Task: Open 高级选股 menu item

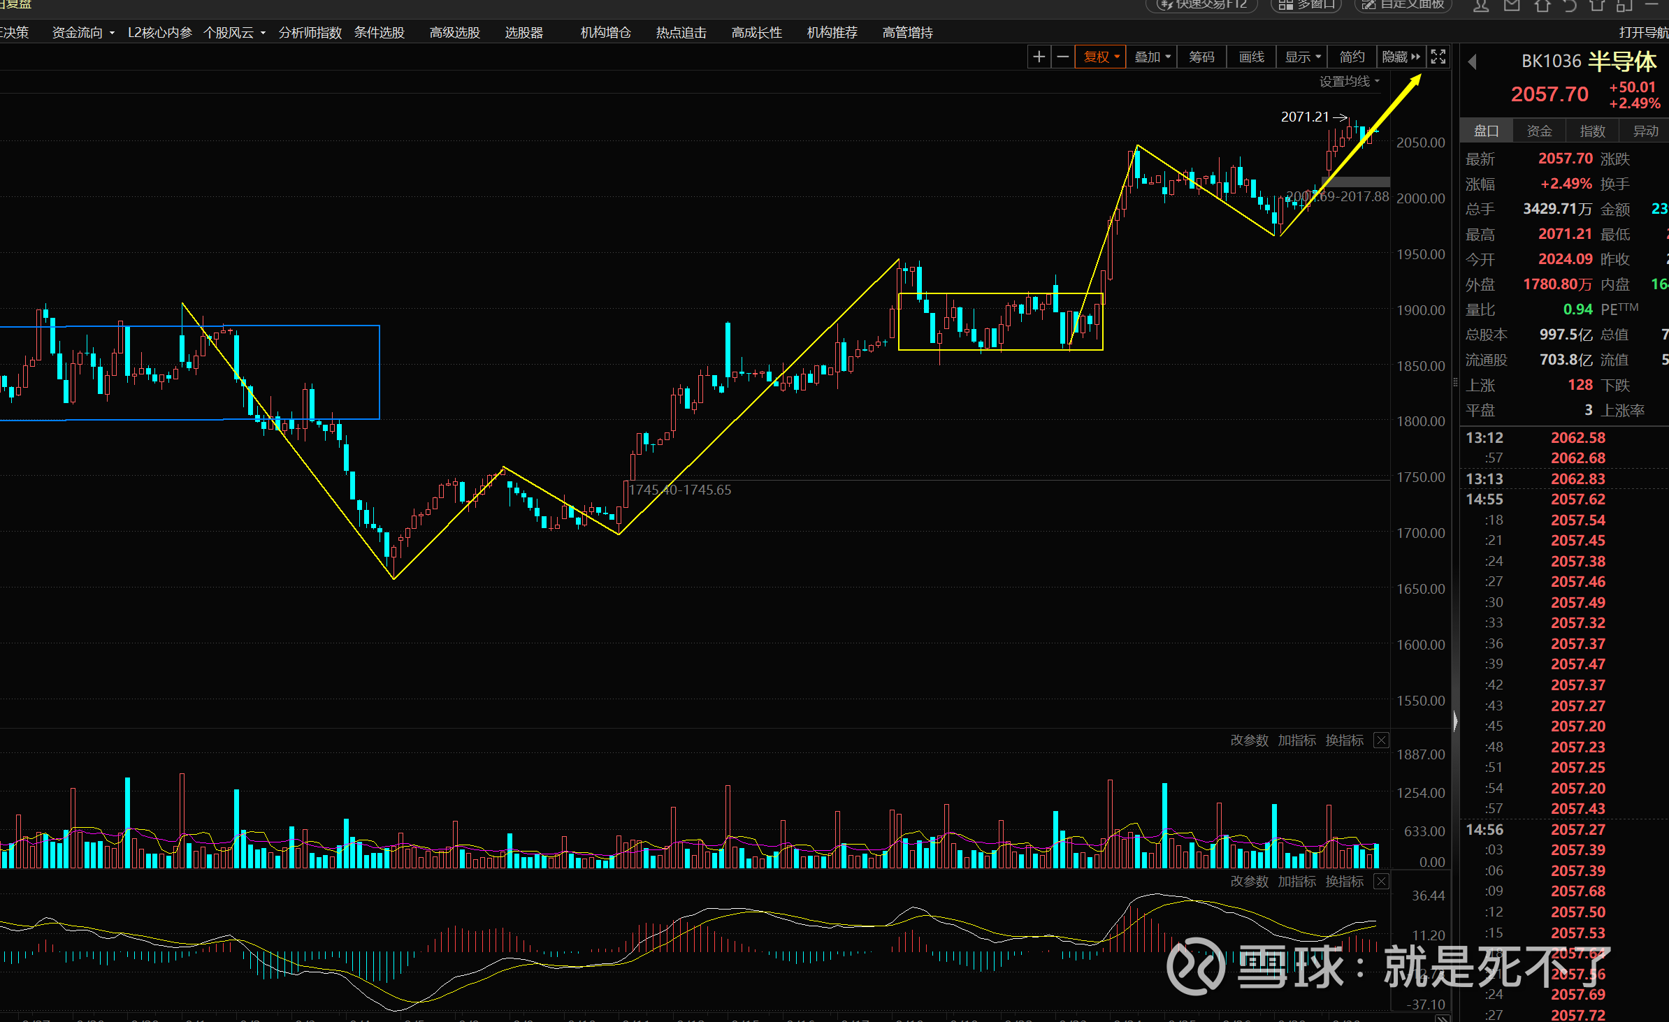Action: coord(454,33)
